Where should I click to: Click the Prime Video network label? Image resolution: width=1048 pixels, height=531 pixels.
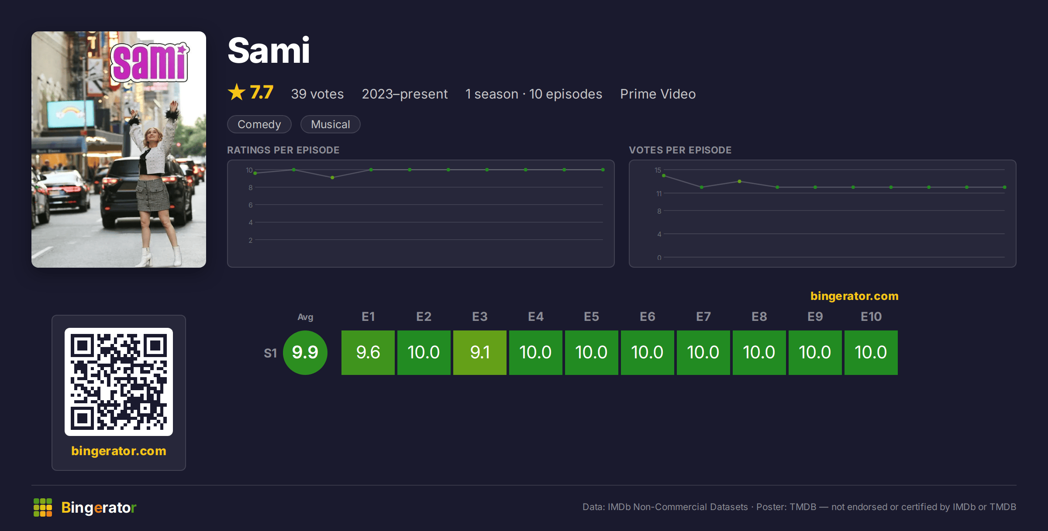point(658,94)
